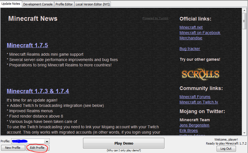This screenshot has height=153, width=248.
Task: Click the "Improved Realms menus" line
Action: 30,111
